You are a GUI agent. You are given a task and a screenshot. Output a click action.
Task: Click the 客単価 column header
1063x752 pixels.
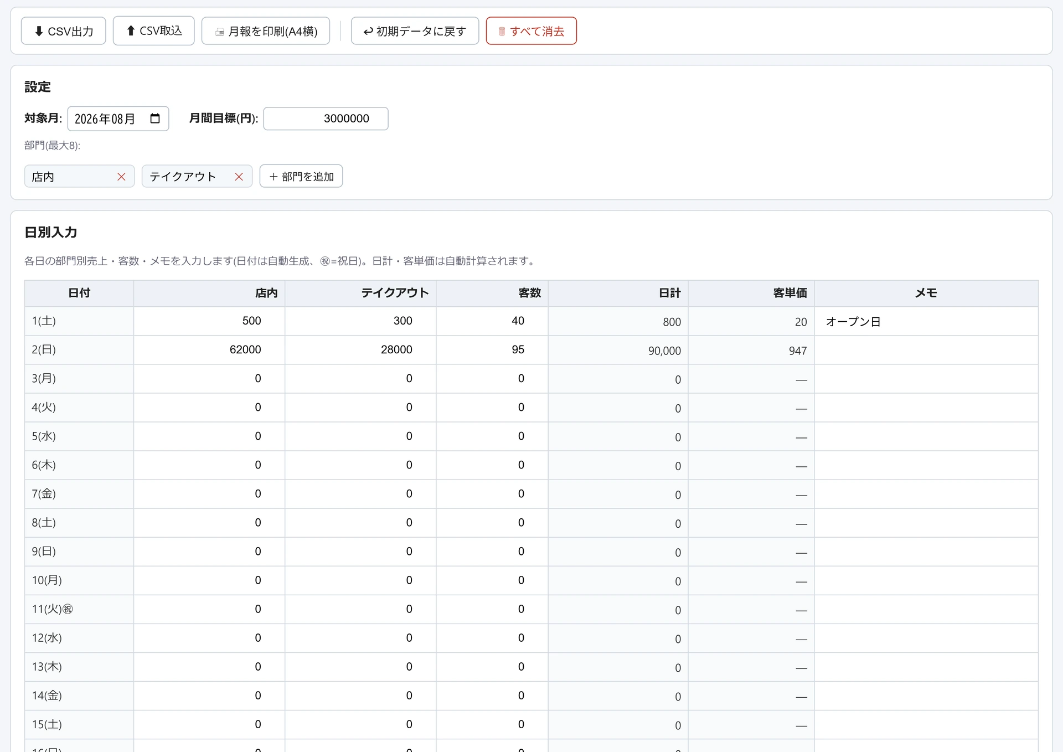751,293
